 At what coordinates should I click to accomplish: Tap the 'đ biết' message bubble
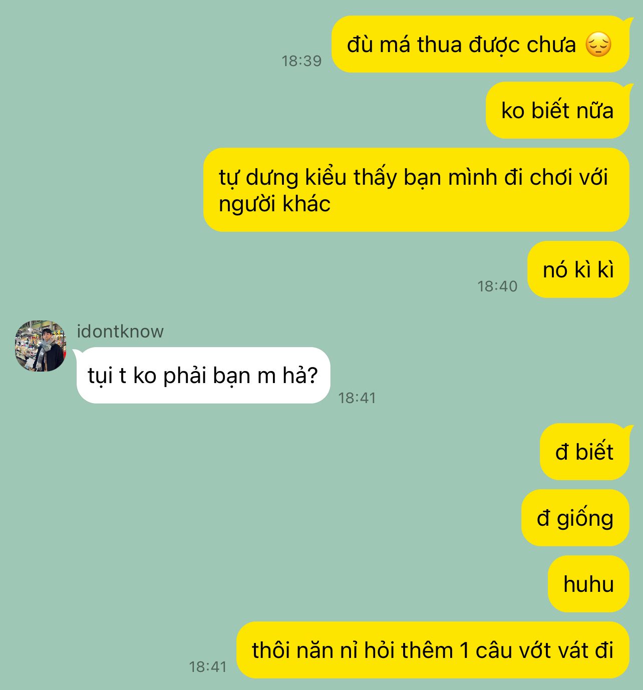pyautogui.click(x=584, y=452)
